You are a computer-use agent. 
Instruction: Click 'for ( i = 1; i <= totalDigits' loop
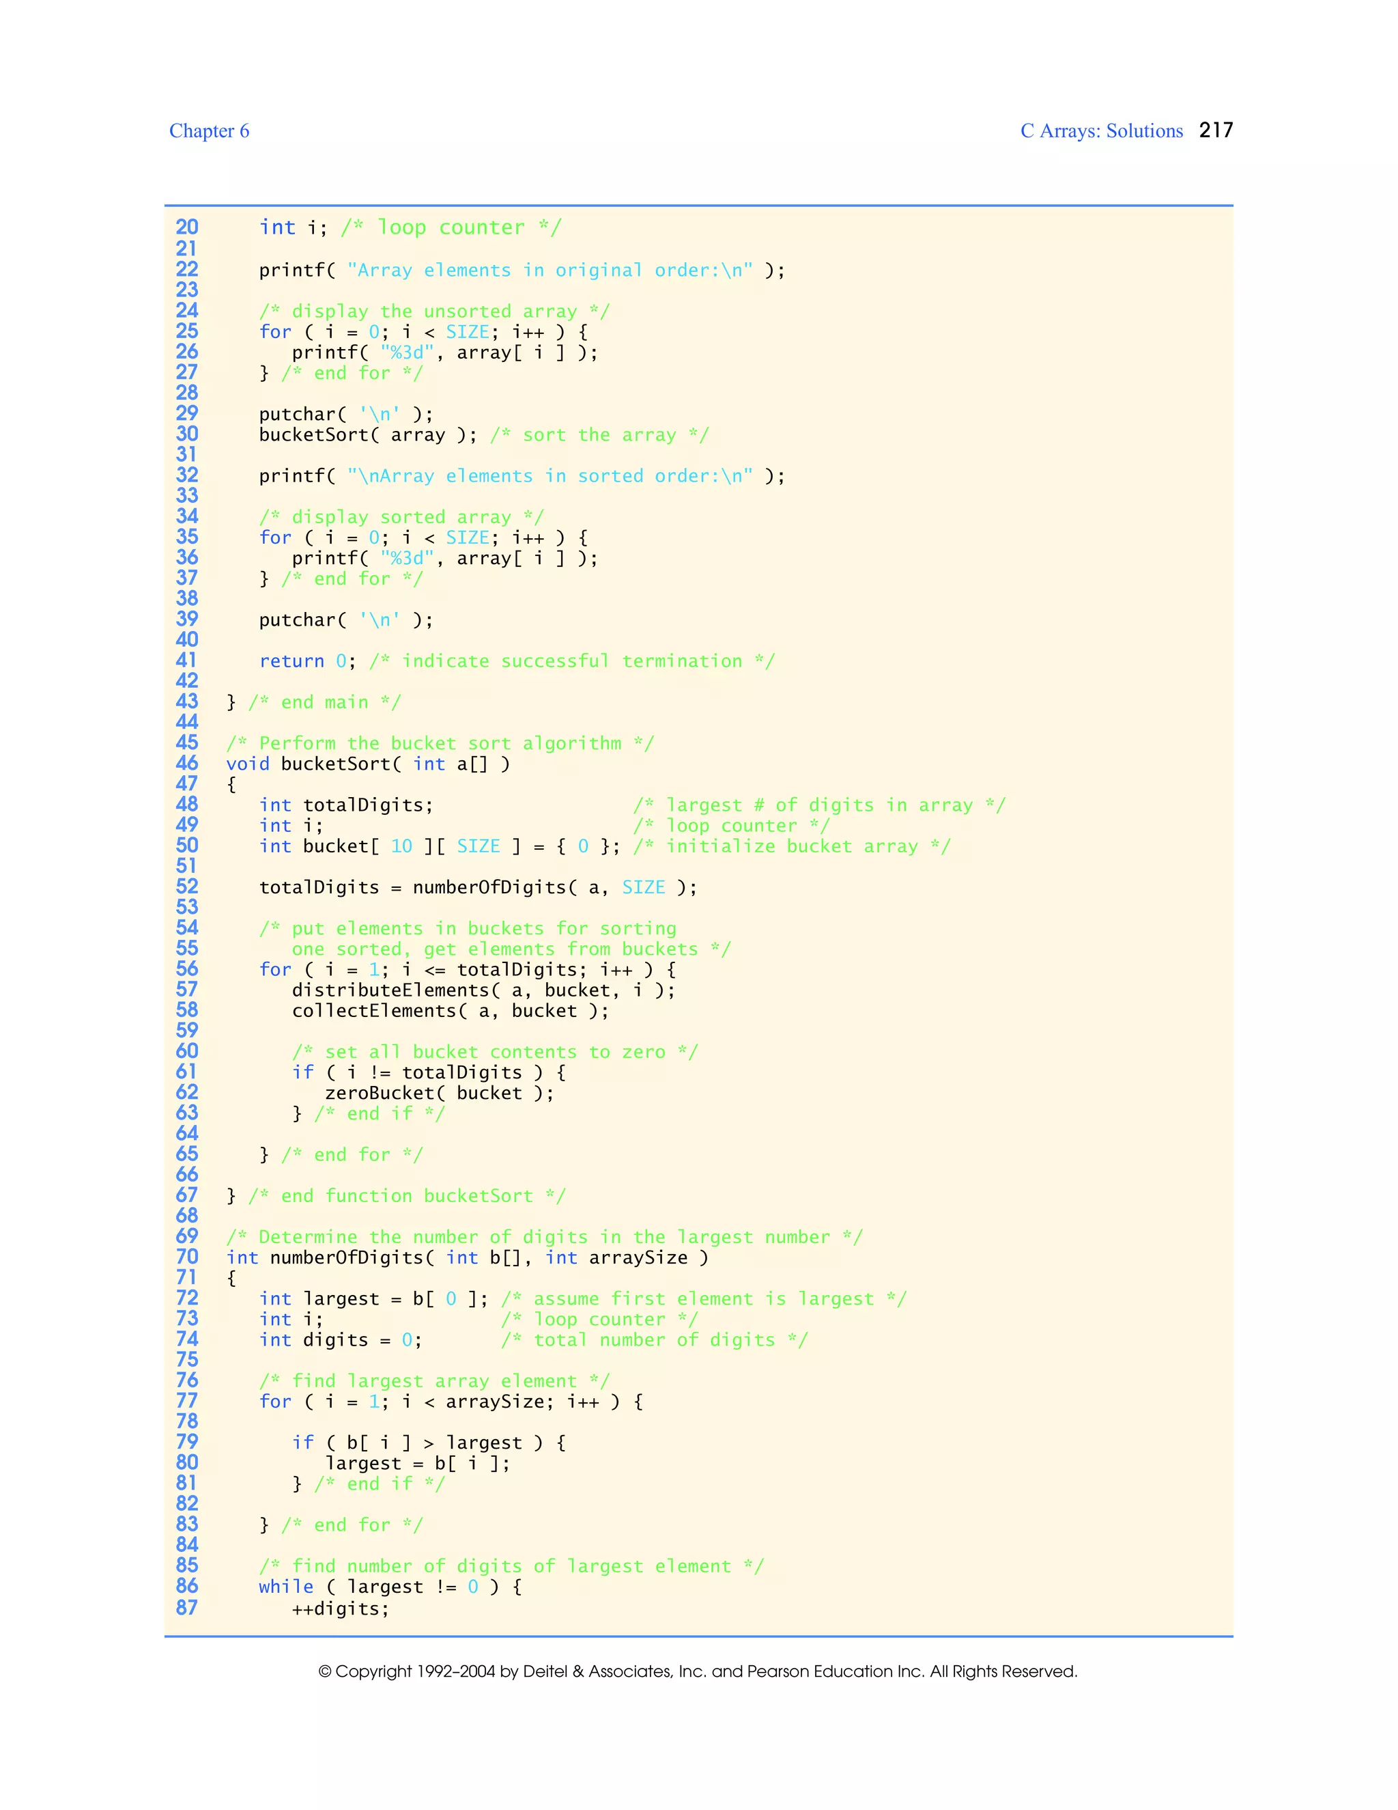(467, 970)
